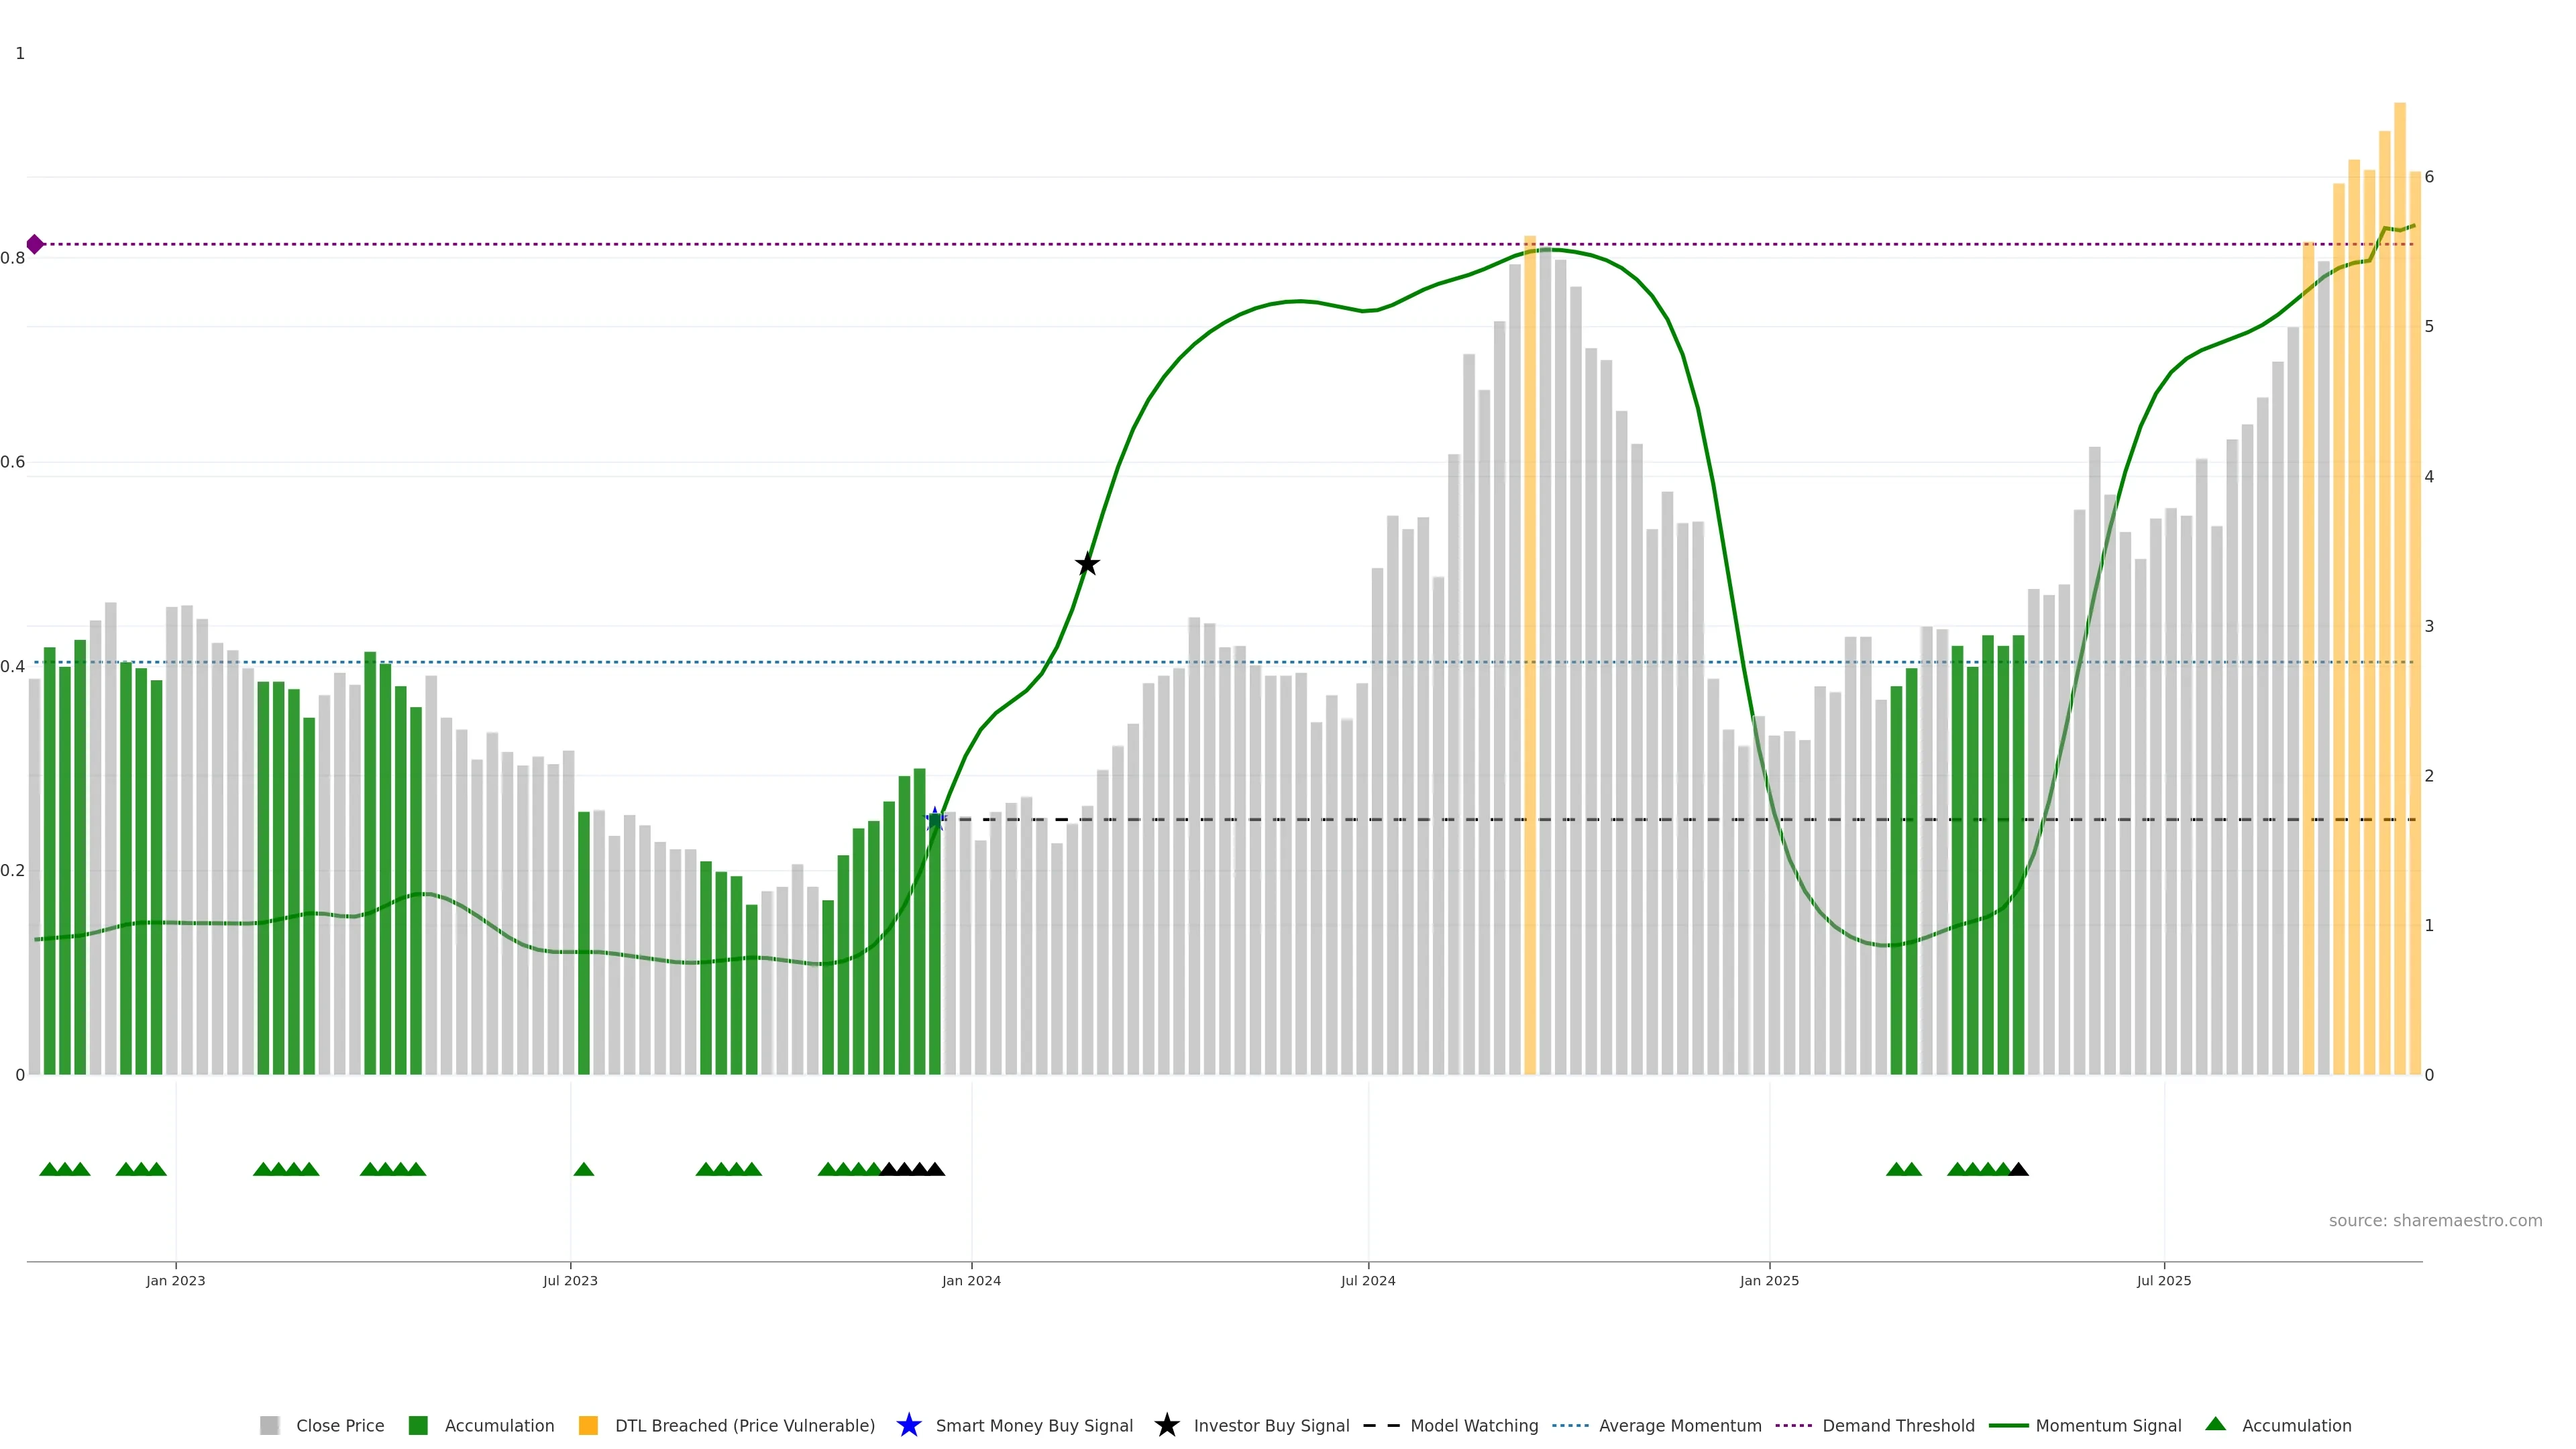The width and height of the screenshot is (2576, 1449).
Task: Click the orange DTL Breached legend swatch
Action: (588, 1425)
